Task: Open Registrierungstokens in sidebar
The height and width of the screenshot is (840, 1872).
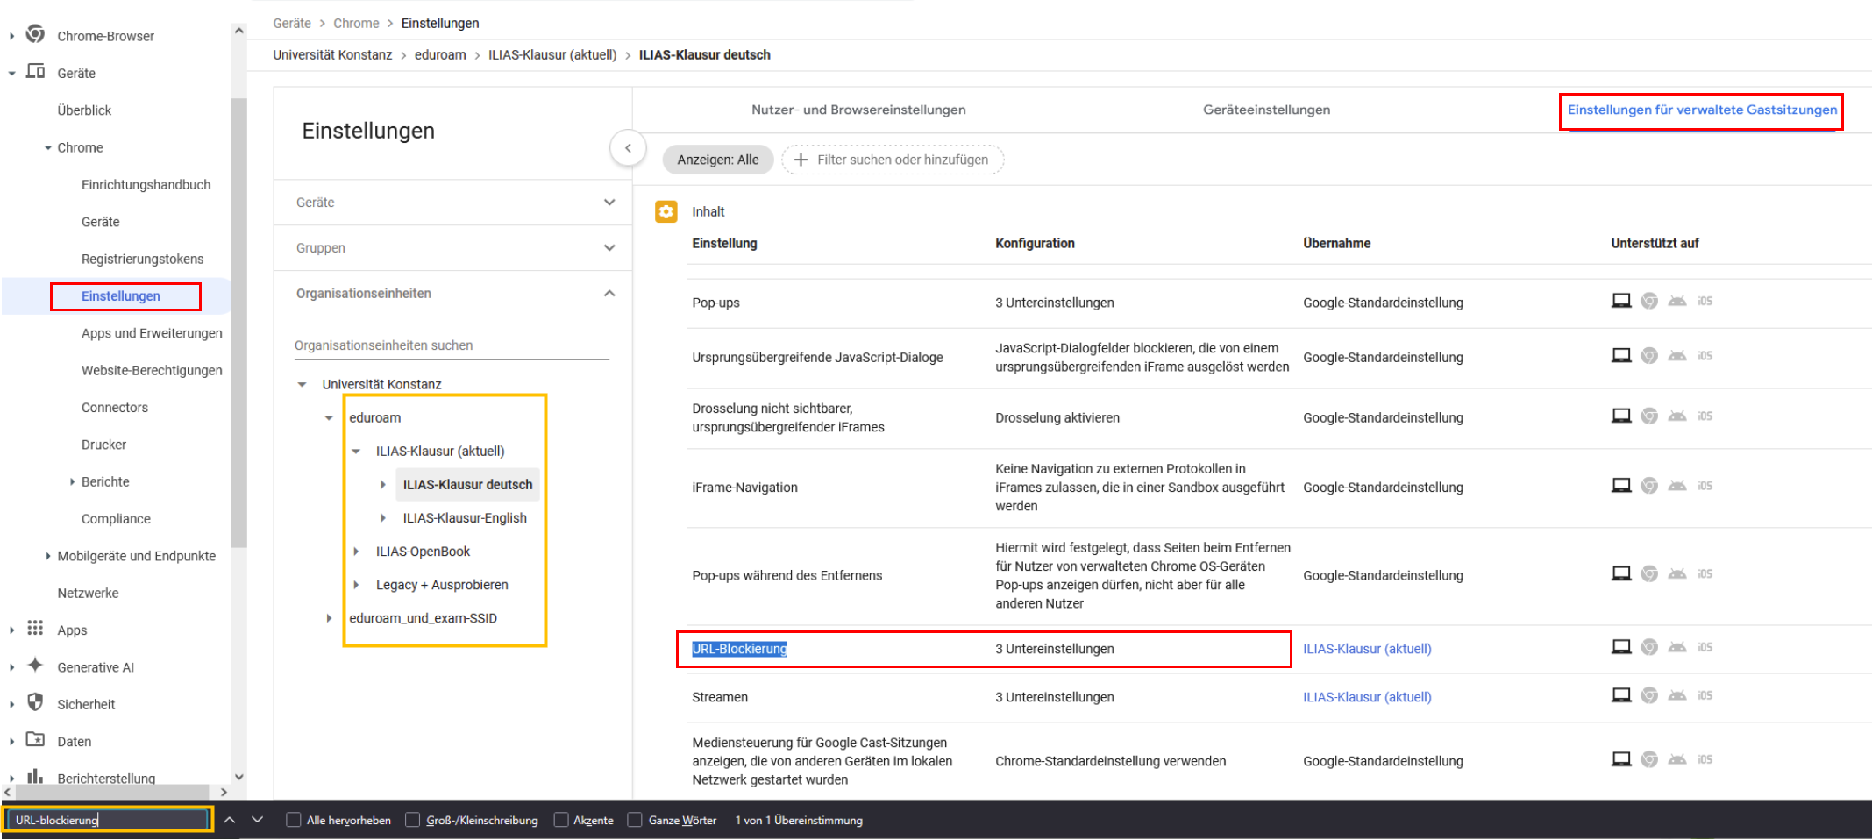Action: (142, 259)
